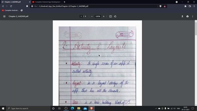
Task: View site information for the file
Action: point(32,6)
